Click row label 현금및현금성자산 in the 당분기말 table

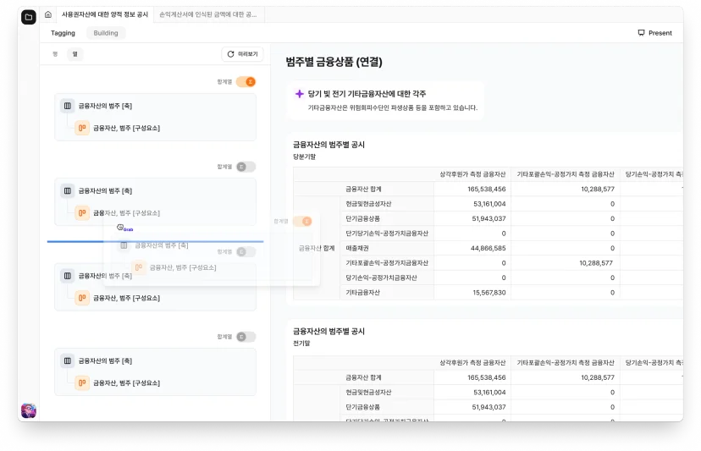(x=368, y=204)
